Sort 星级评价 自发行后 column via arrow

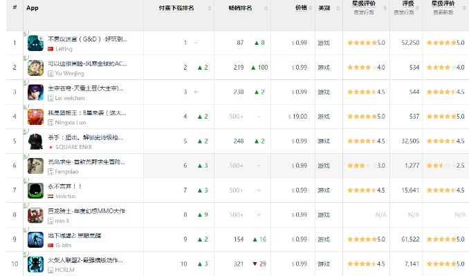385,8
